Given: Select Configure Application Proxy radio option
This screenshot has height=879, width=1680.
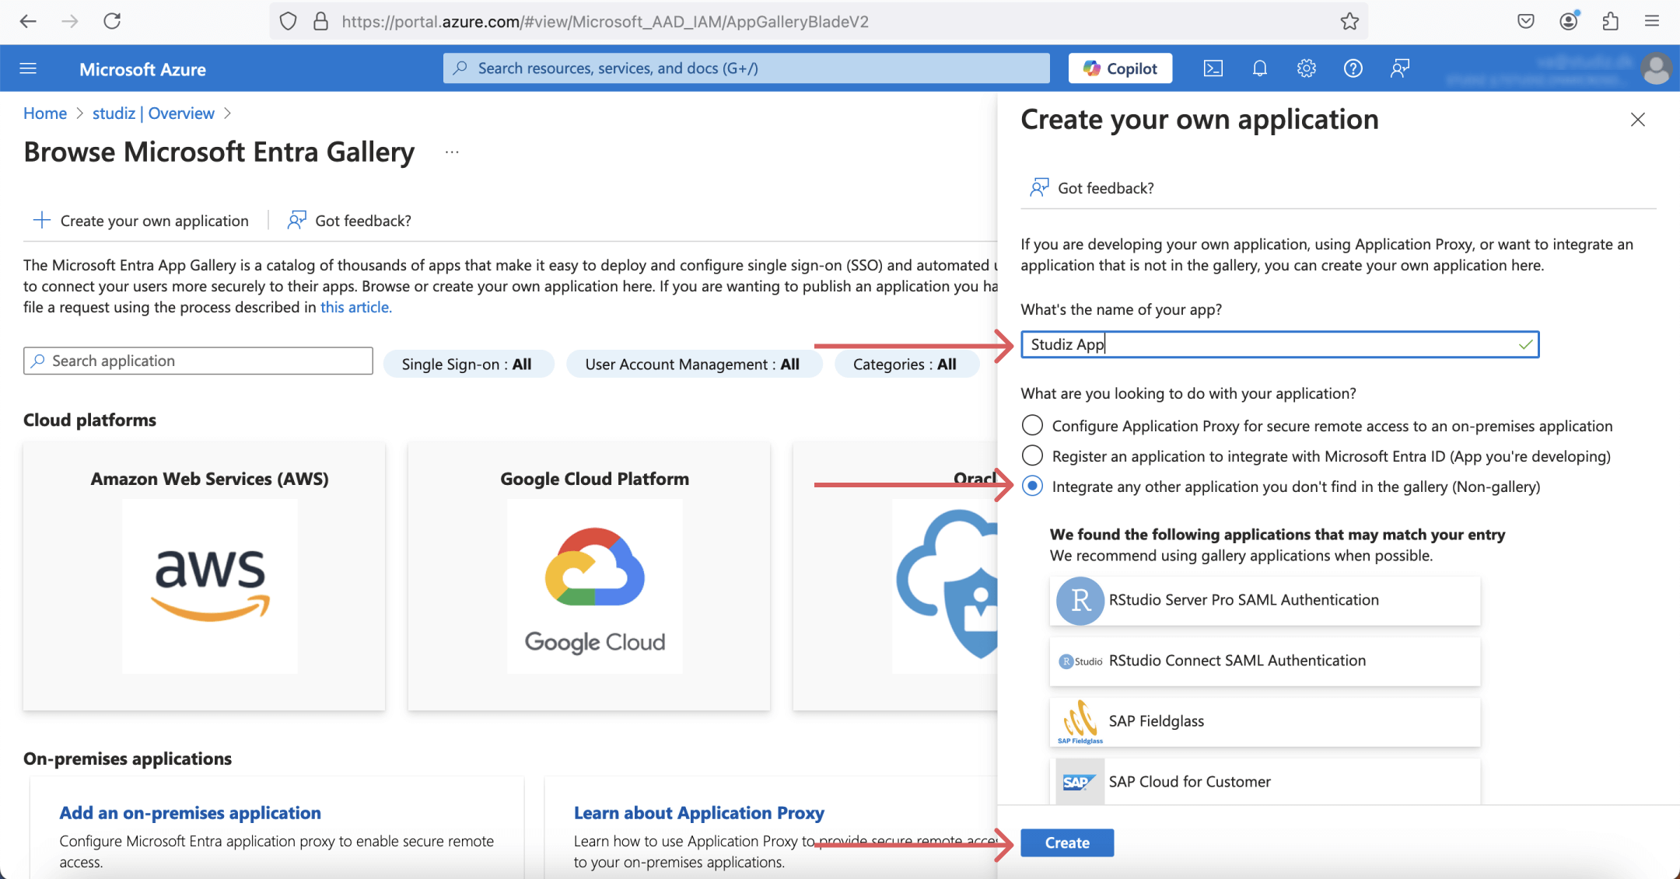Looking at the screenshot, I should pos(1032,426).
